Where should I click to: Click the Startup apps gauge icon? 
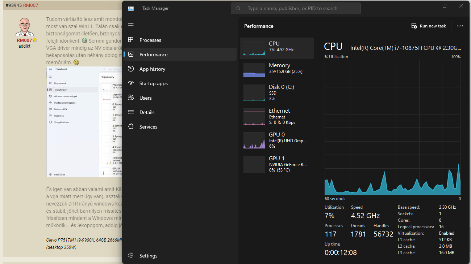(131, 83)
